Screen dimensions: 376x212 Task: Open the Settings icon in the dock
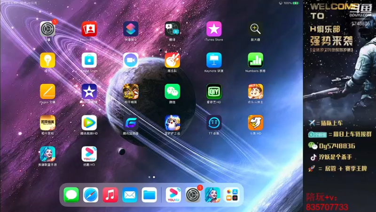pyautogui.click(x=193, y=195)
